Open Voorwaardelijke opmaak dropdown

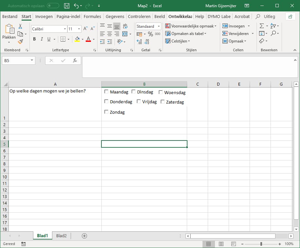coord(191,26)
